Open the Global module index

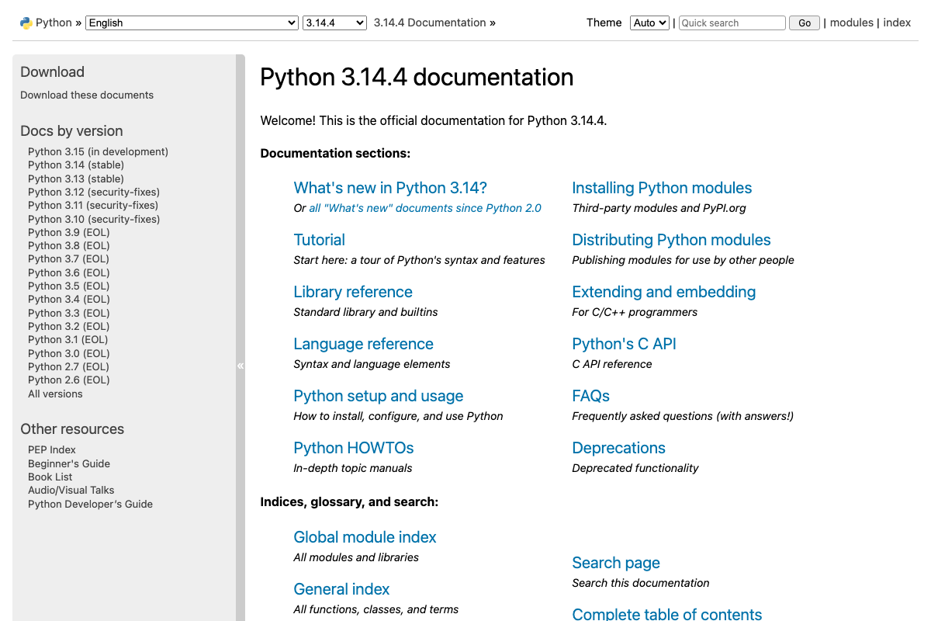pyautogui.click(x=365, y=537)
